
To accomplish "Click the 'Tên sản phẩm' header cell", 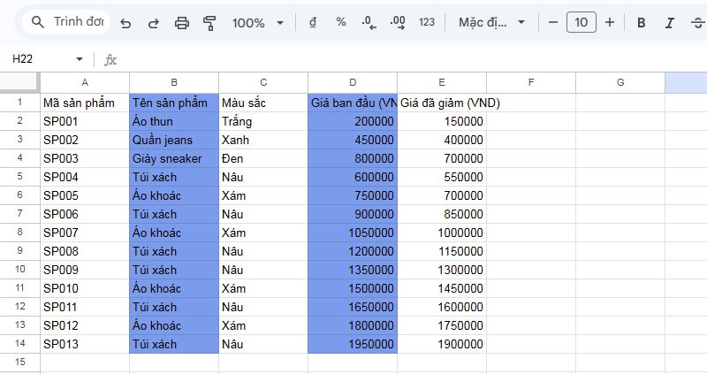I will tap(174, 103).
